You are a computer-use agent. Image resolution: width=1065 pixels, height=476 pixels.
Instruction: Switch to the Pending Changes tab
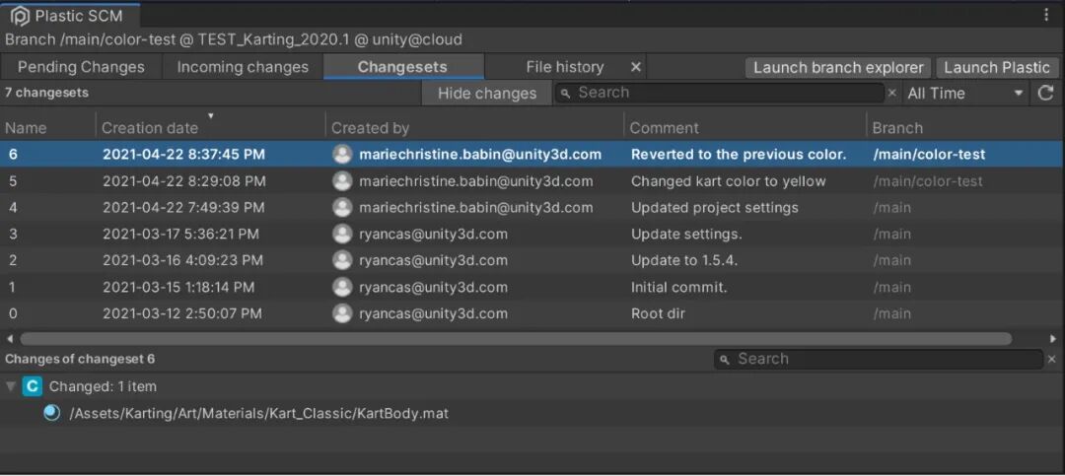(x=81, y=67)
